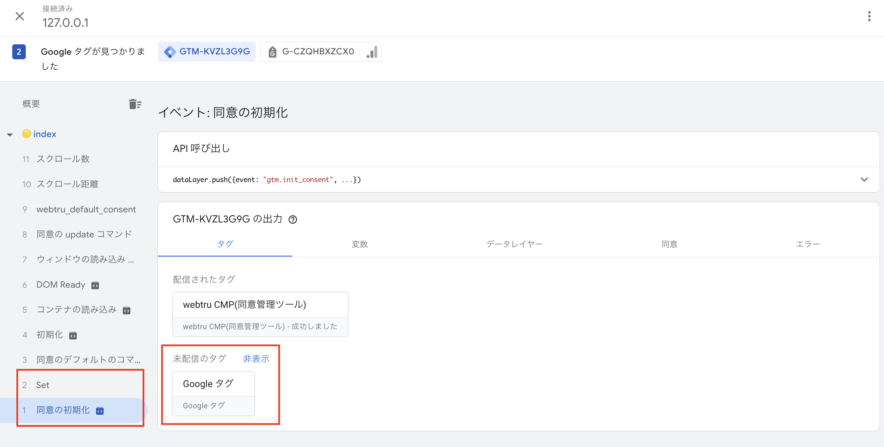The image size is (884, 447).
Task: Open help for GTM-KVZL3G9G の出力
Action: pos(293,219)
